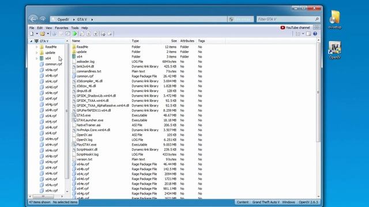The width and height of the screenshot is (369, 207).
Task: Expand the x64 folder in tree
Action: coord(37,58)
